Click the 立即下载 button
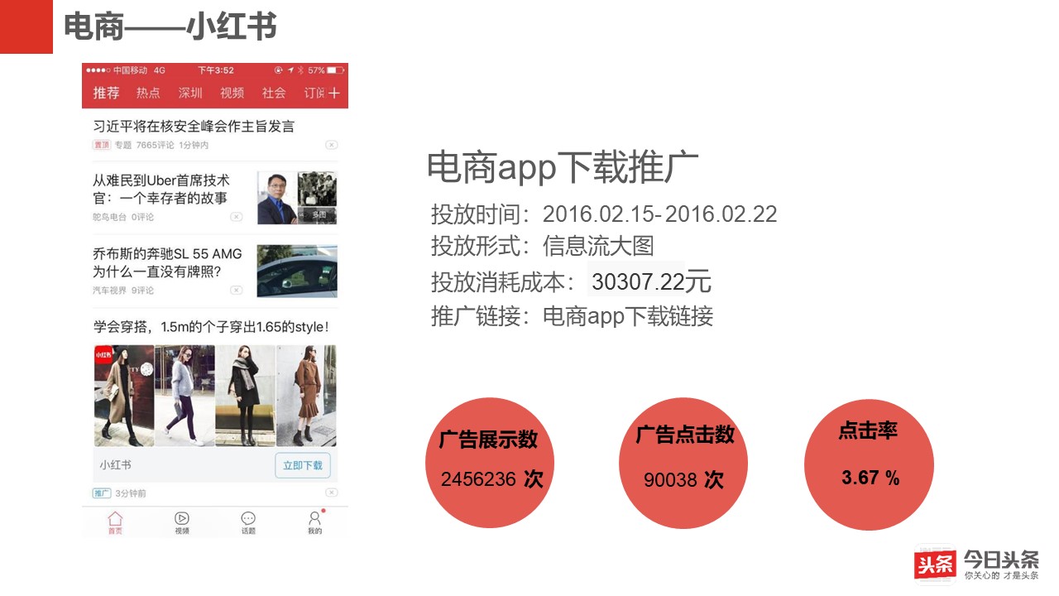 point(303,465)
